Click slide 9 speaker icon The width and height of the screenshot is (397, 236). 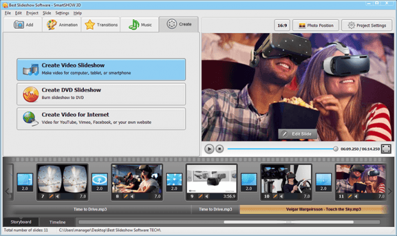click(x=207, y=196)
